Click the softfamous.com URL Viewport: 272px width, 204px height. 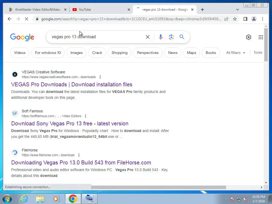point(51,116)
